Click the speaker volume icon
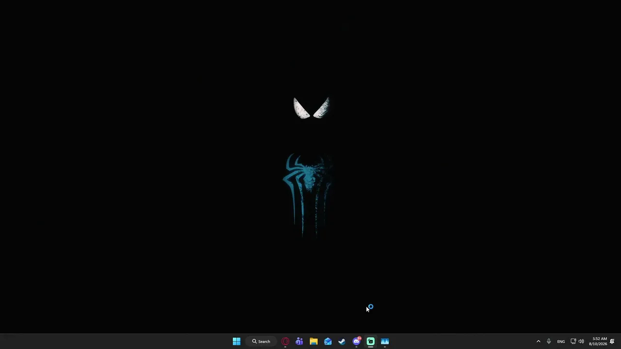The image size is (621, 349). (x=581, y=341)
